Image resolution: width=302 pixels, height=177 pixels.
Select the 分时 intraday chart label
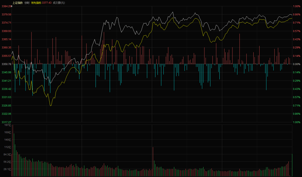coord(27,3)
